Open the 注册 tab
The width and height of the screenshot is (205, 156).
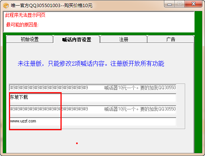124,39
